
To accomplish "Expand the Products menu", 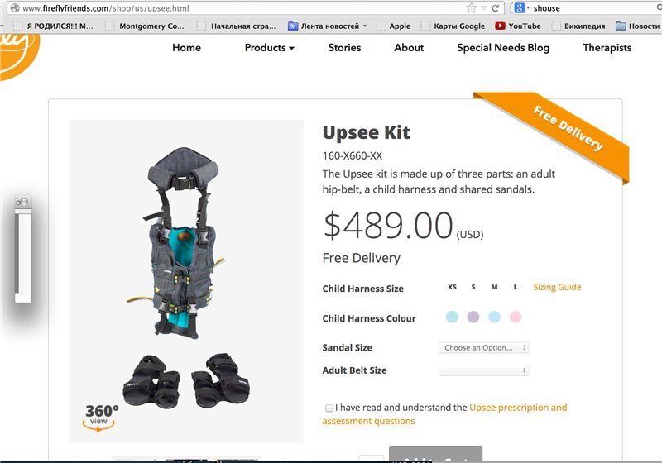I will point(270,48).
